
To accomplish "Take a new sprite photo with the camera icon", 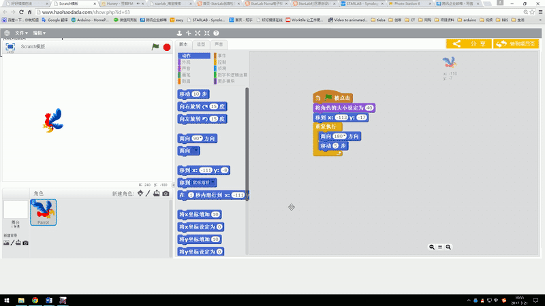I will 166,193.
